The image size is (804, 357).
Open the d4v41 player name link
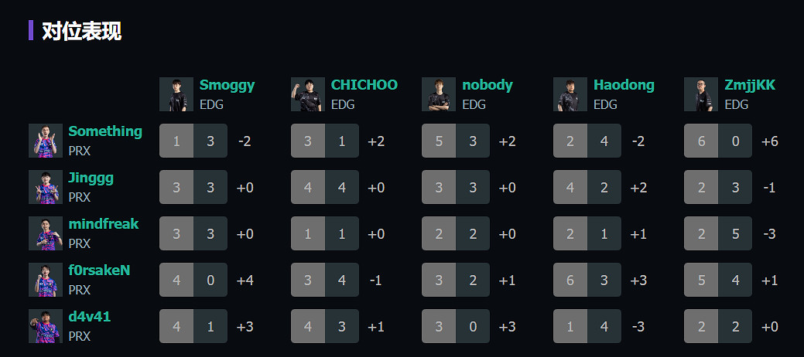tap(90, 317)
